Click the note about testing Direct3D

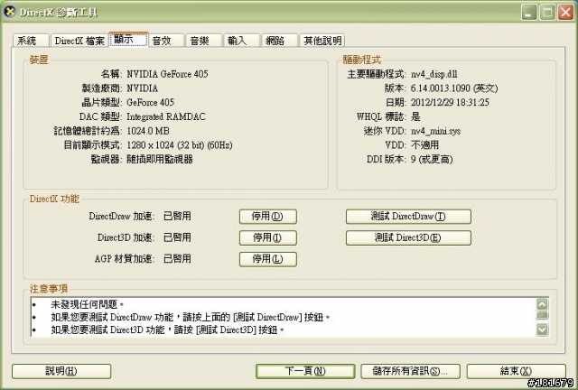point(167,330)
